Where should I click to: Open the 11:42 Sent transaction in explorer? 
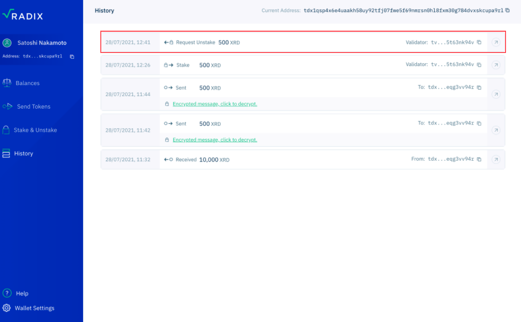(x=496, y=130)
